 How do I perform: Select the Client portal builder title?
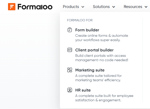coord(94,50)
